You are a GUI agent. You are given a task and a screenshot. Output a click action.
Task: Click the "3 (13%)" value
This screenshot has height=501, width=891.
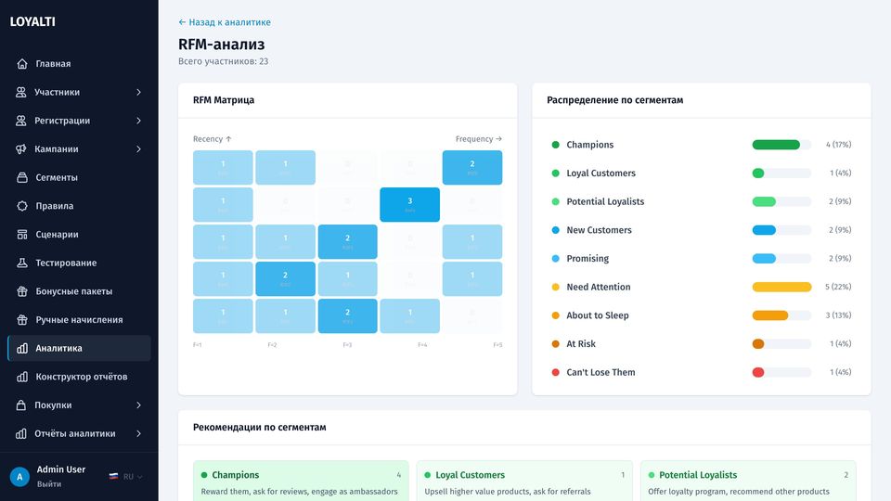[x=839, y=315]
